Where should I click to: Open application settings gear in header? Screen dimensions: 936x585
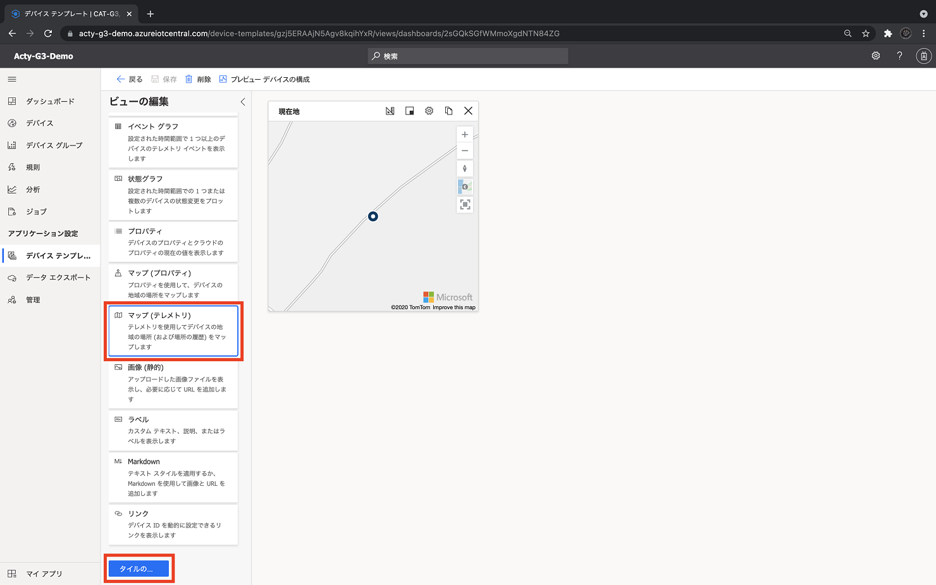coord(876,56)
